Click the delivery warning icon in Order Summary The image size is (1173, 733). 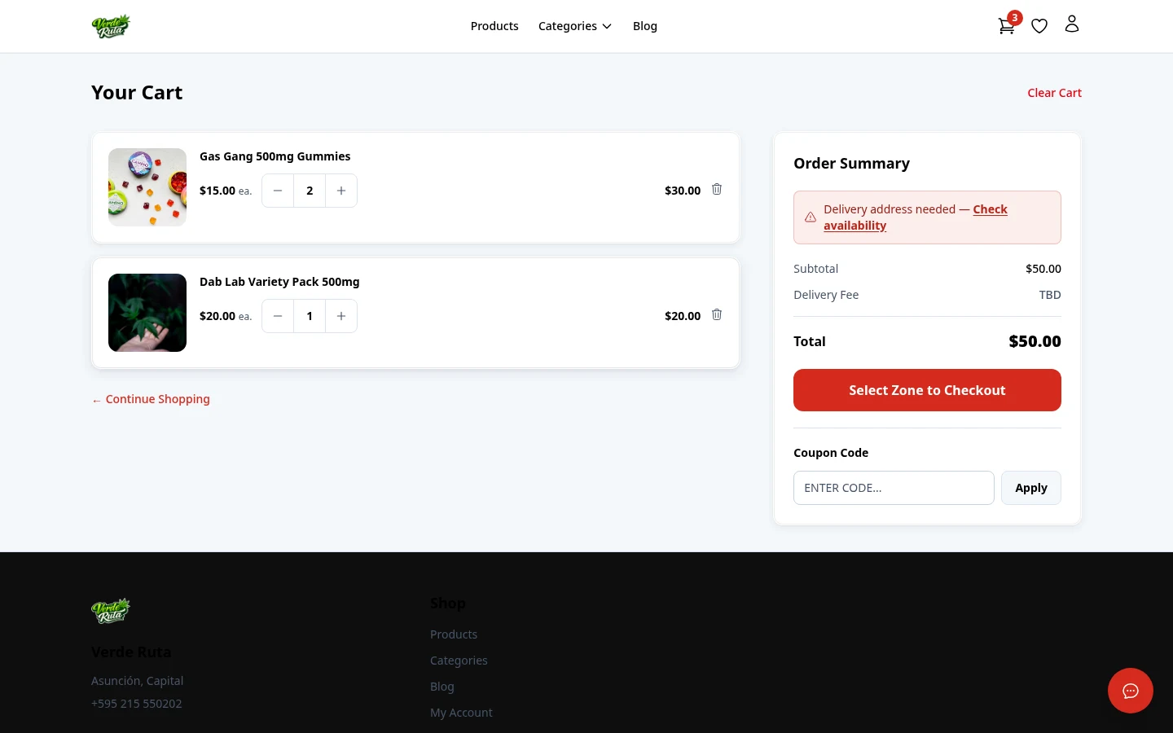point(811,217)
